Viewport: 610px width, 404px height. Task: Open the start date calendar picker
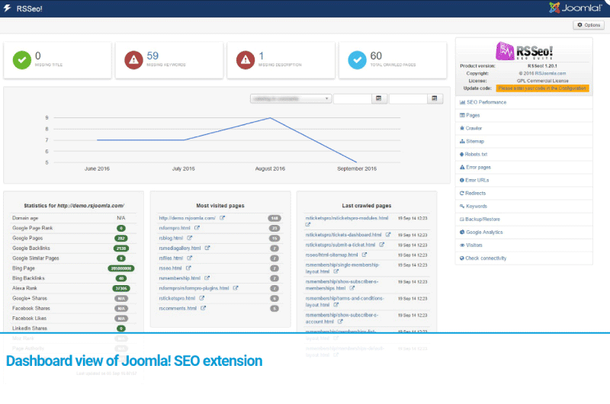point(379,99)
